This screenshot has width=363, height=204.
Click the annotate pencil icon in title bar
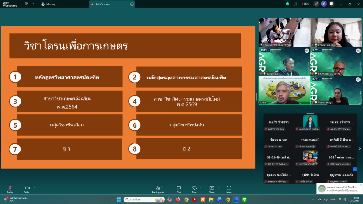(316, 4)
